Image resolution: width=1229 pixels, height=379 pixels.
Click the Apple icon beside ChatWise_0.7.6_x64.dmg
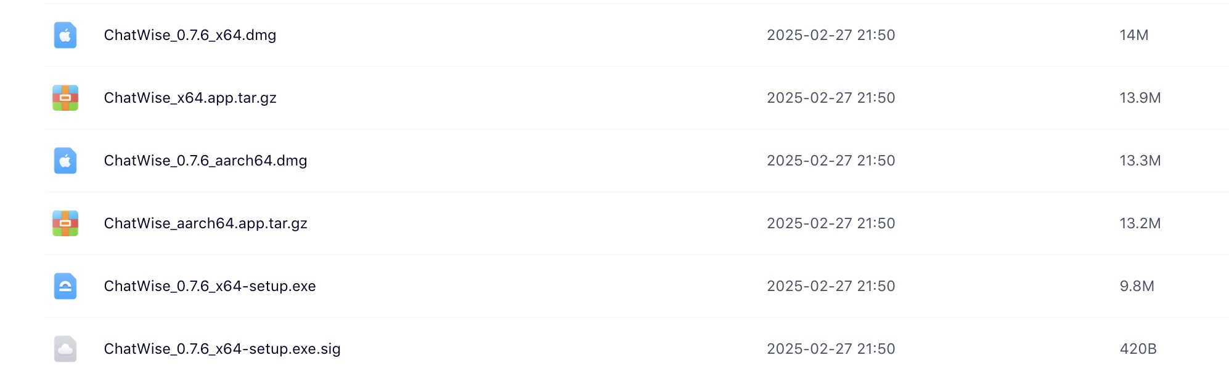point(65,35)
